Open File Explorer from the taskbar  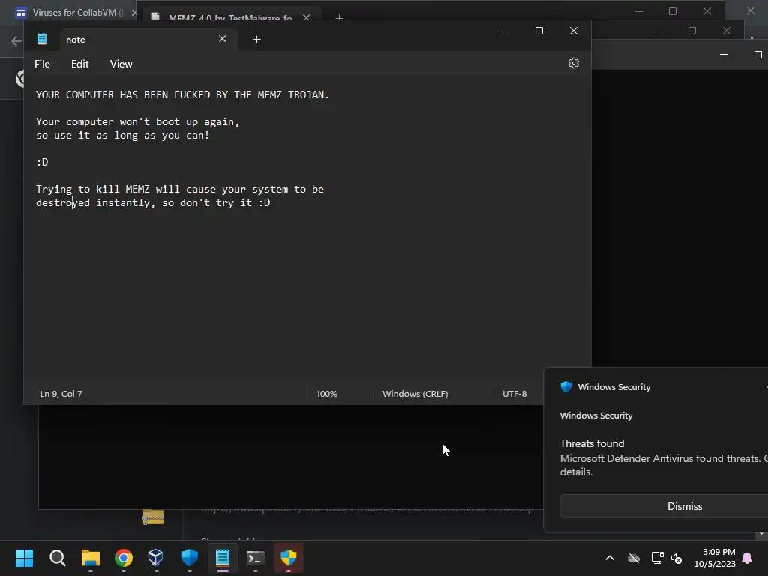pyautogui.click(x=91, y=558)
